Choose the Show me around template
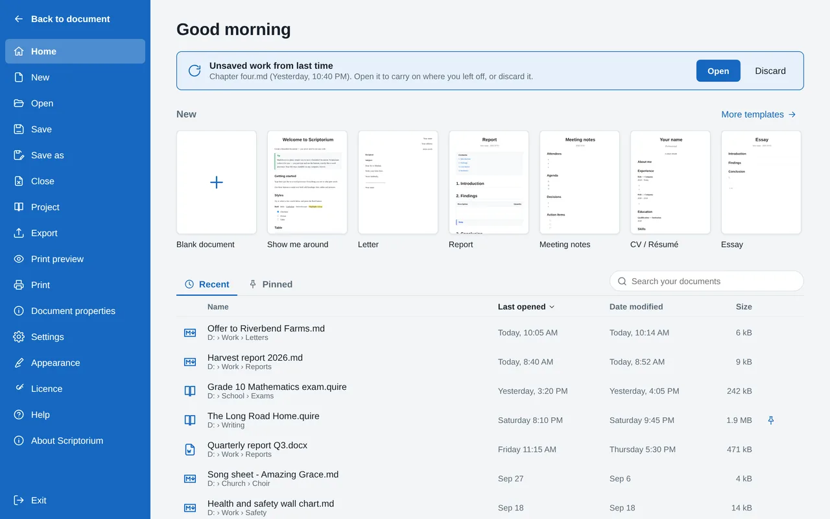Screen dimensions: 830x519 tap(307, 182)
